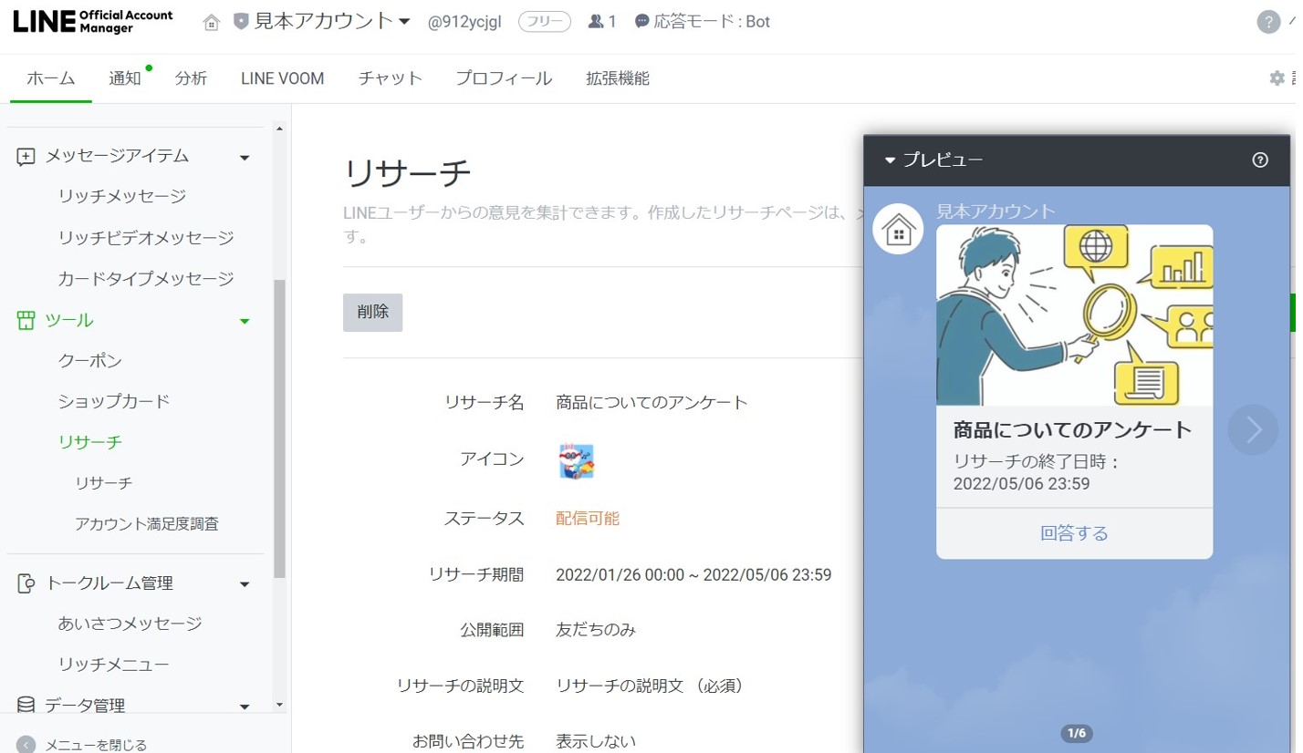This screenshot has width=1303, height=753.
Task: Click the help question mark in the top bar
Action: click(x=1268, y=21)
